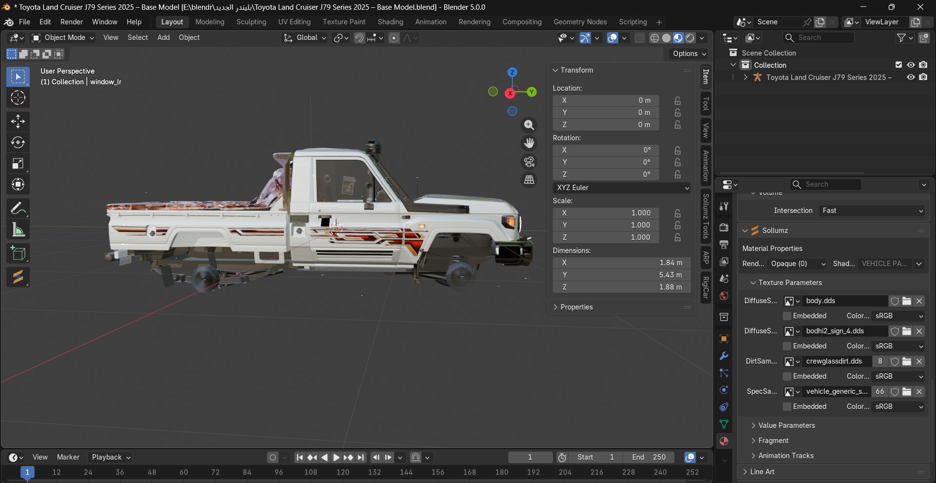Viewport: 936px width, 483px height.
Task: Click the zoom viewport magnifier icon
Action: pos(529,125)
